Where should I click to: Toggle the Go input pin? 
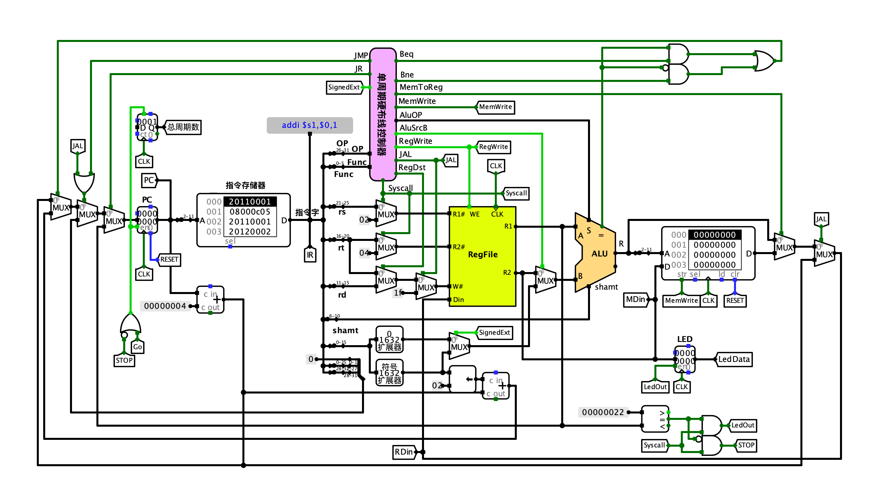coord(137,347)
